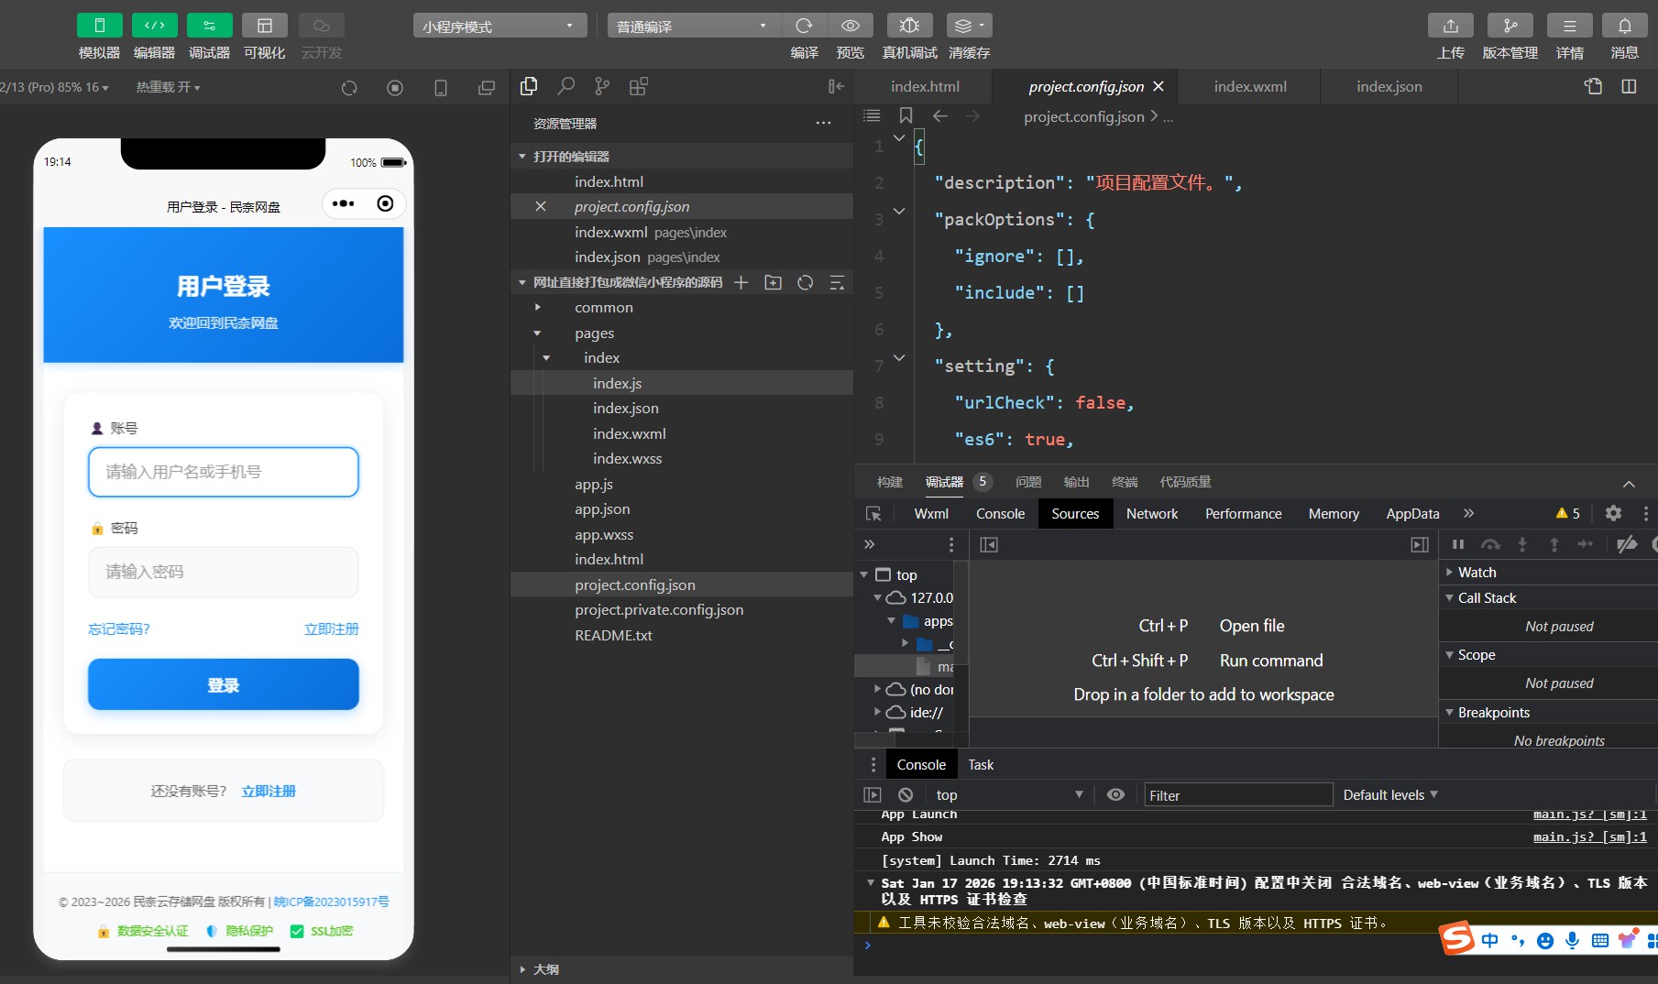Switch to the index.wxml editor tab
Image resolution: width=1658 pixels, height=984 pixels.
1249,86
